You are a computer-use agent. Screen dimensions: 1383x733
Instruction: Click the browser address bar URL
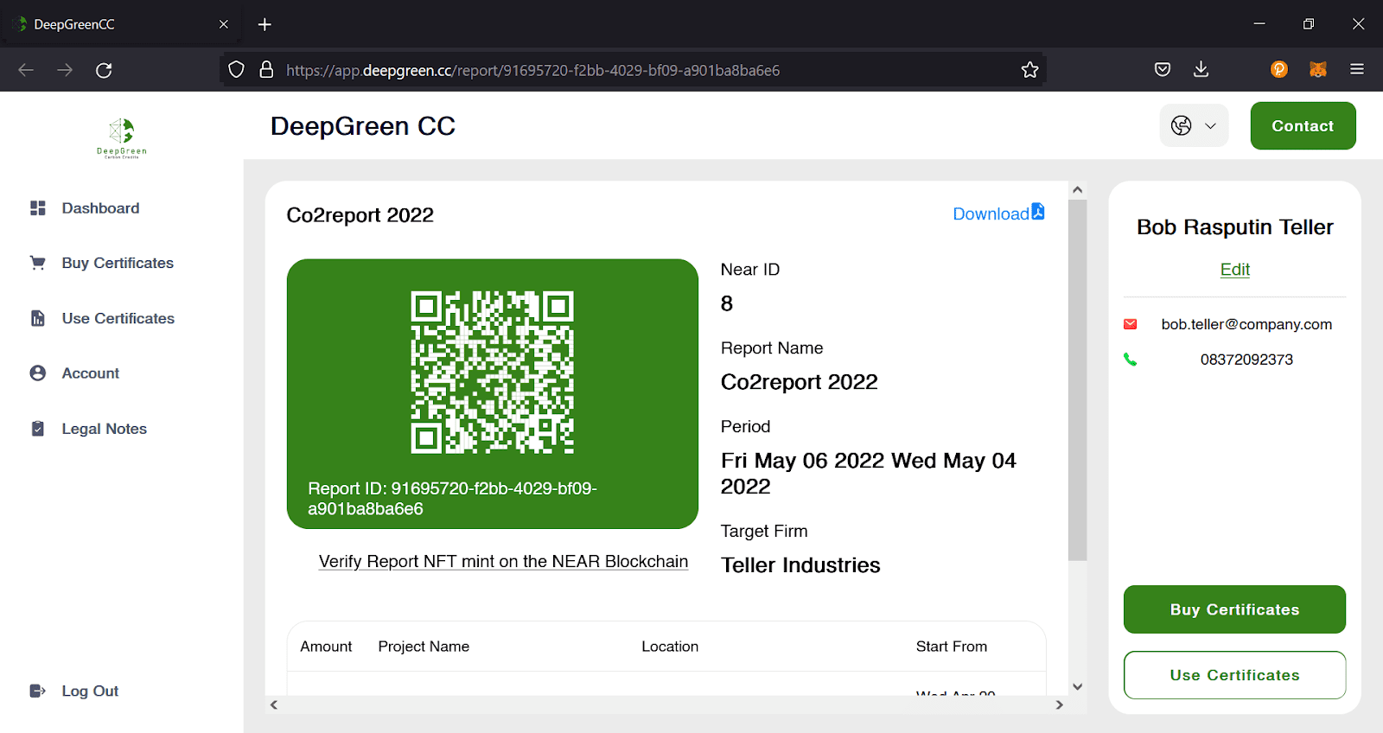click(532, 70)
